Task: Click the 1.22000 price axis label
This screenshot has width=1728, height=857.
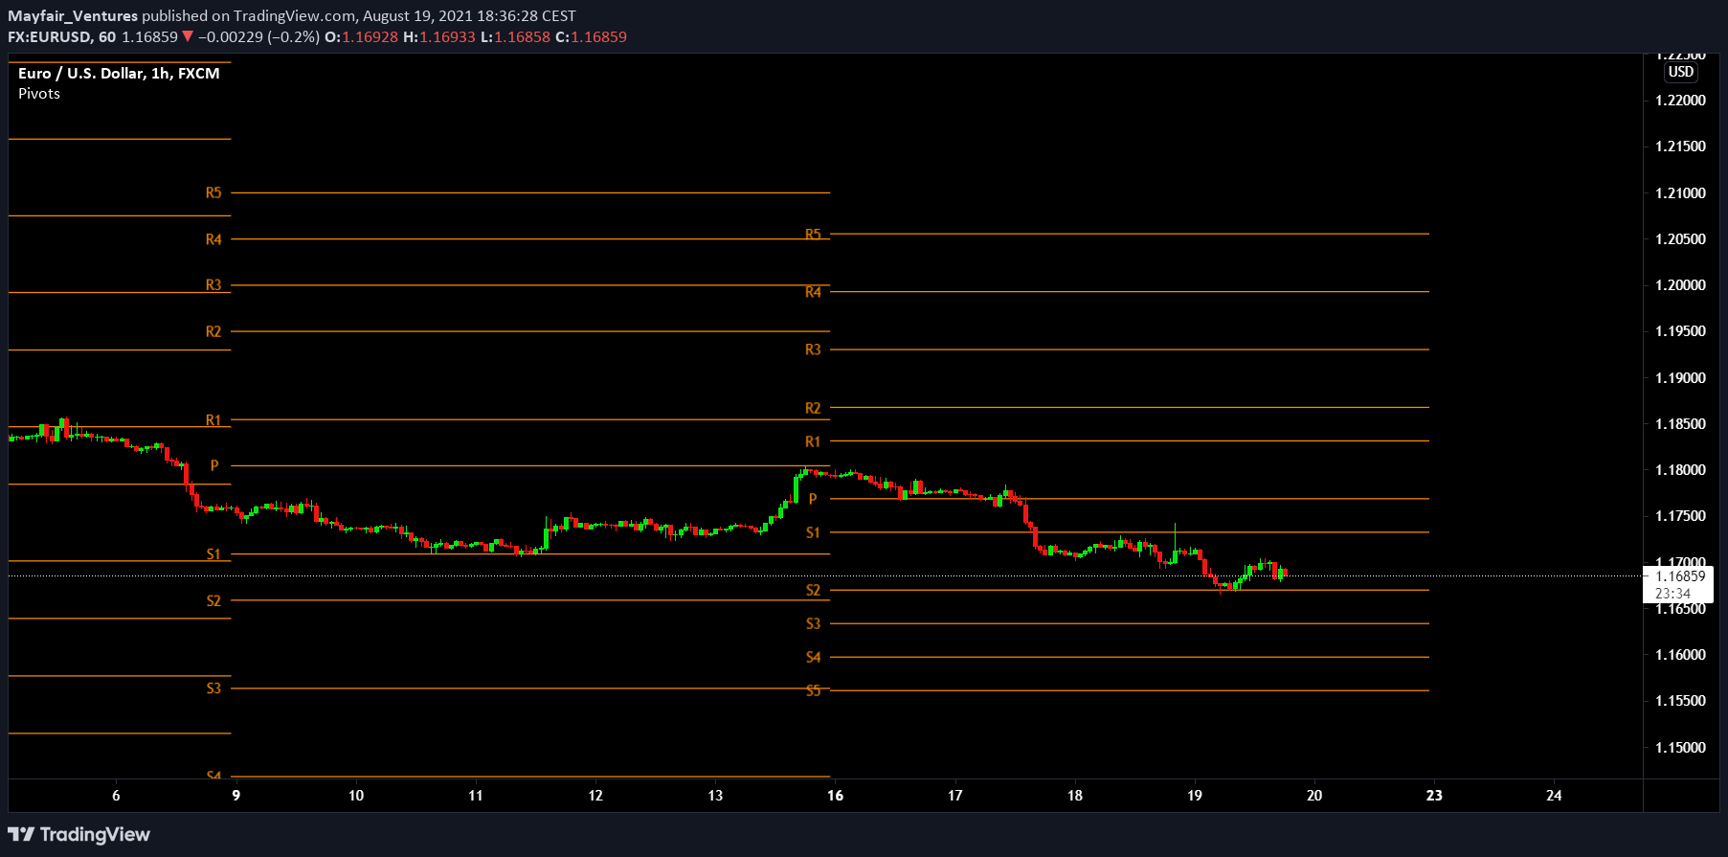Action: pos(1680,101)
